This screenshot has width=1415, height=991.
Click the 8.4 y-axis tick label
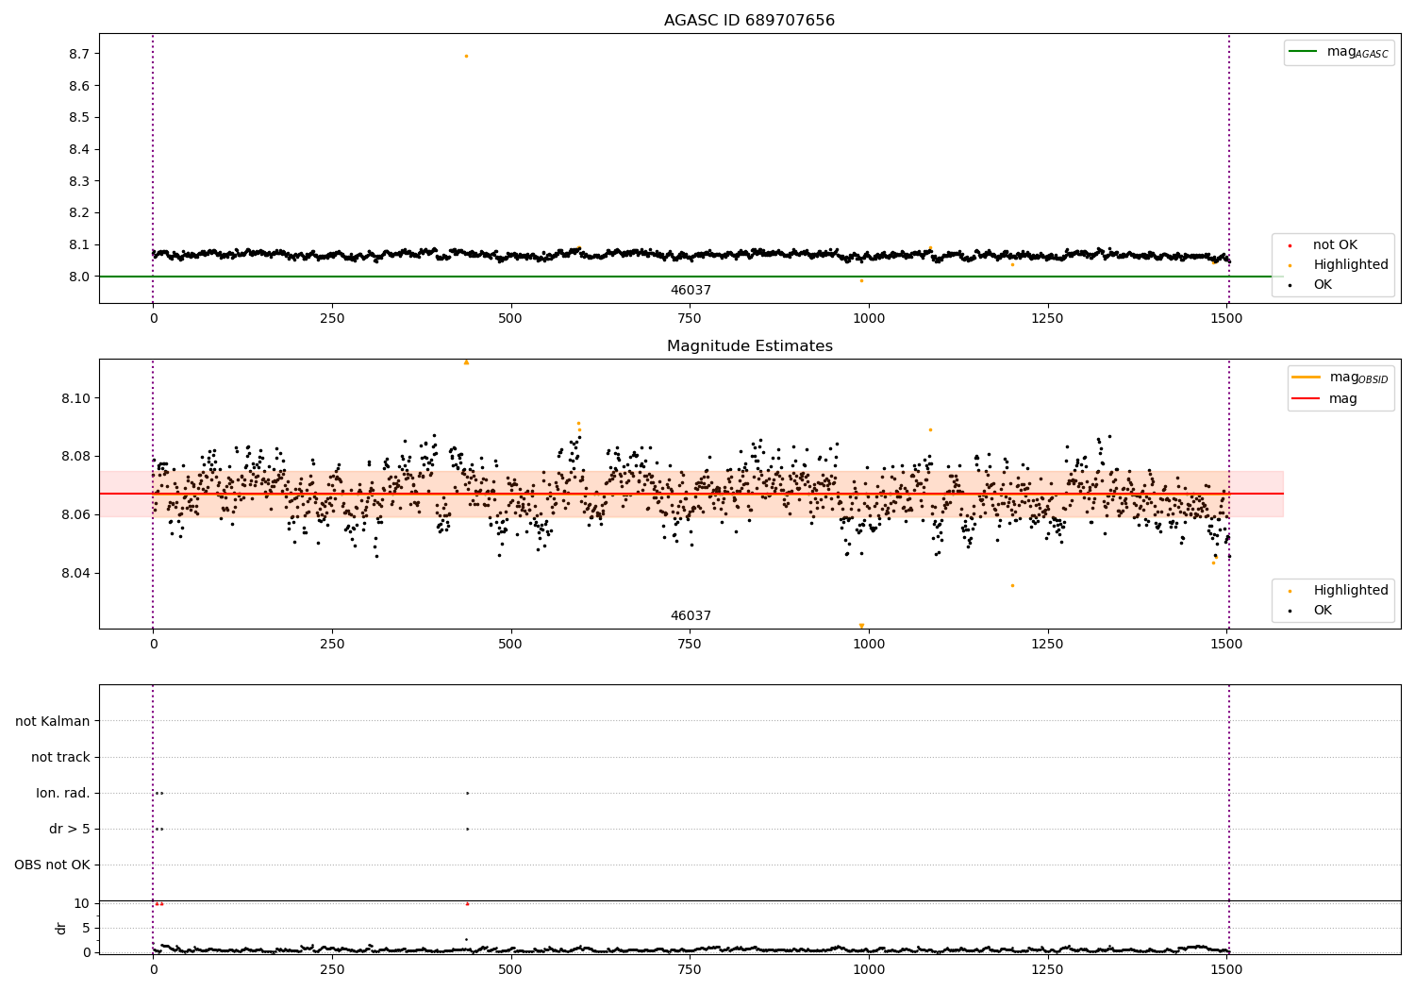click(x=79, y=150)
